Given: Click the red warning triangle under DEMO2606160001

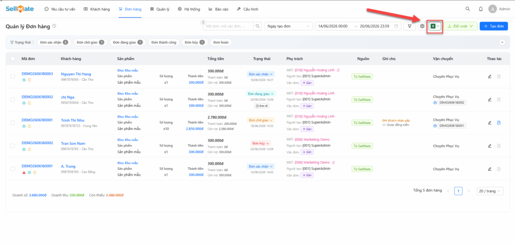Looking at the screenshot, I should 24,172.
